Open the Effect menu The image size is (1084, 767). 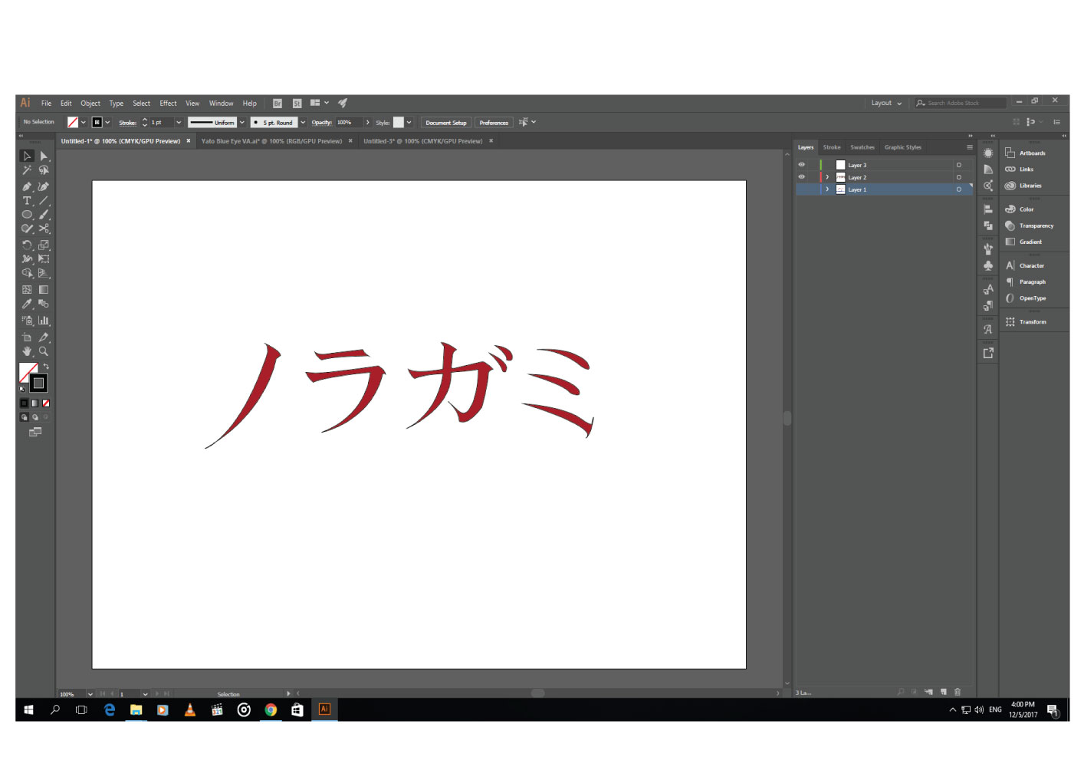(x=168, y=104)
